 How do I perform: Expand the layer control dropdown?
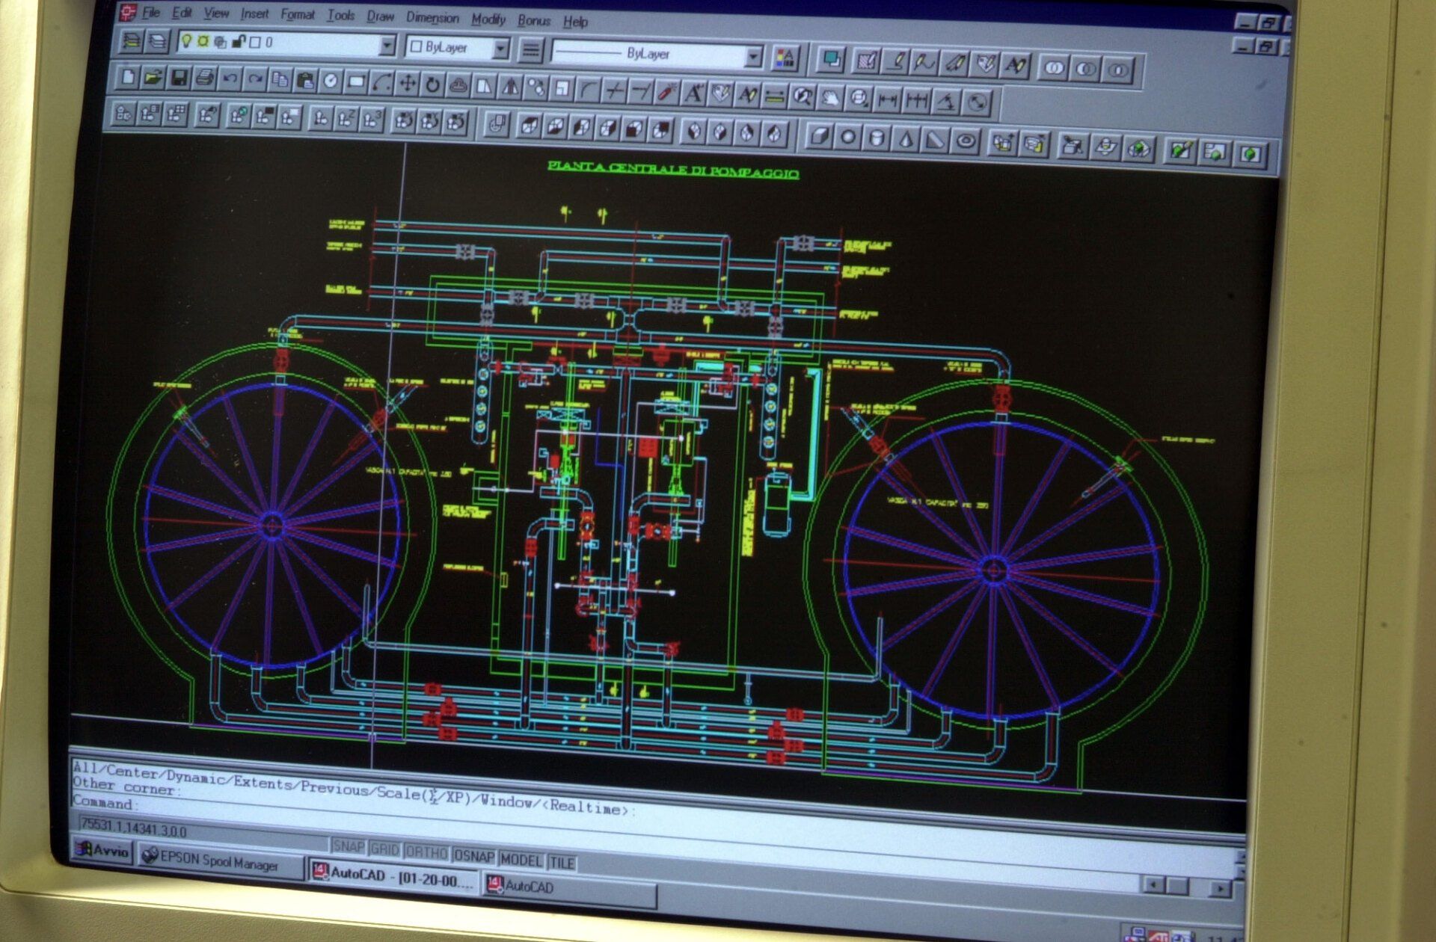(x=387, y=46)
